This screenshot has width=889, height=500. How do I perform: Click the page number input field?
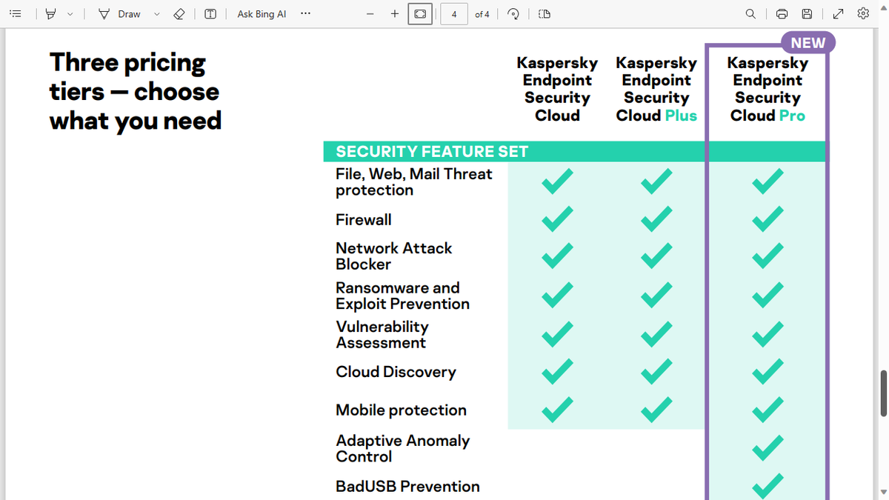tap(454, 13)
